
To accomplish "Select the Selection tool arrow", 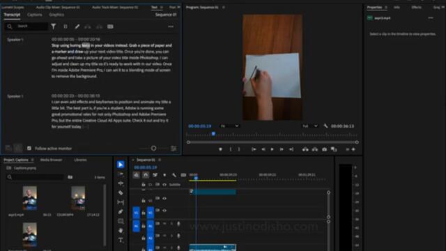I will (x=121, y=165).
